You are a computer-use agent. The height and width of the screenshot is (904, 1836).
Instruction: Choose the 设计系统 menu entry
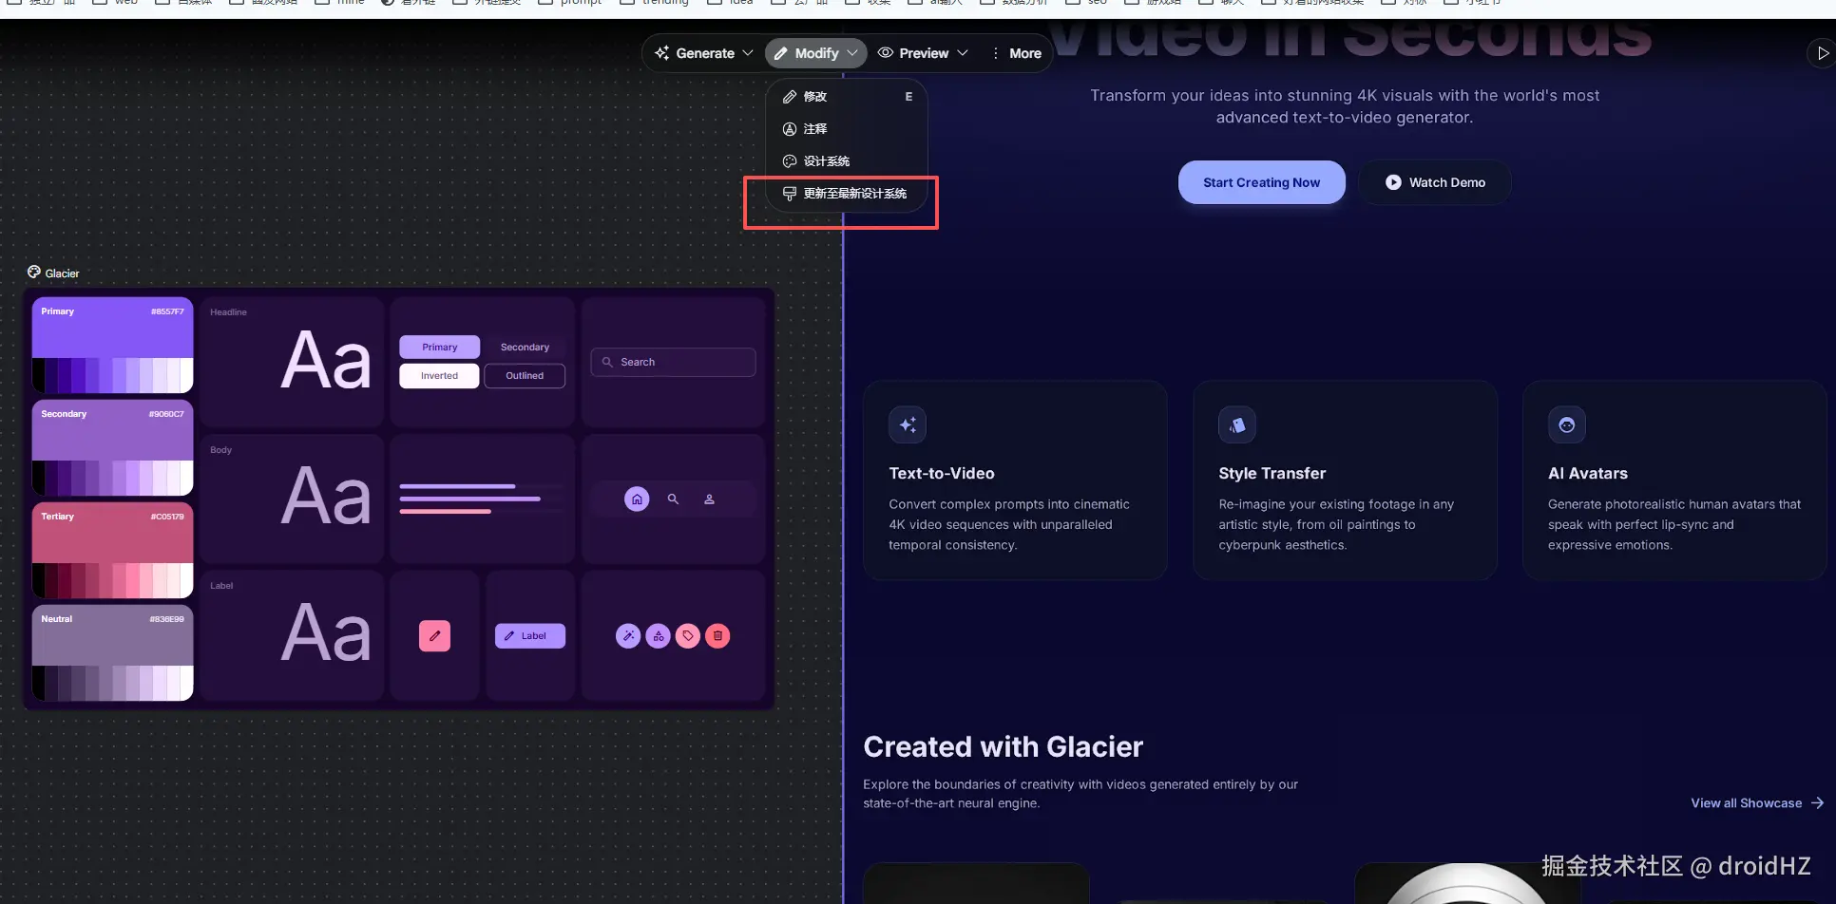pos(847,161)
